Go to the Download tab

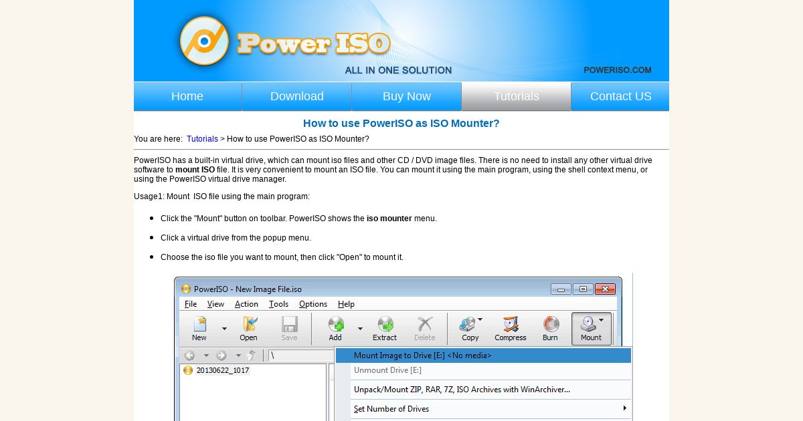click(x=297, y=96)
